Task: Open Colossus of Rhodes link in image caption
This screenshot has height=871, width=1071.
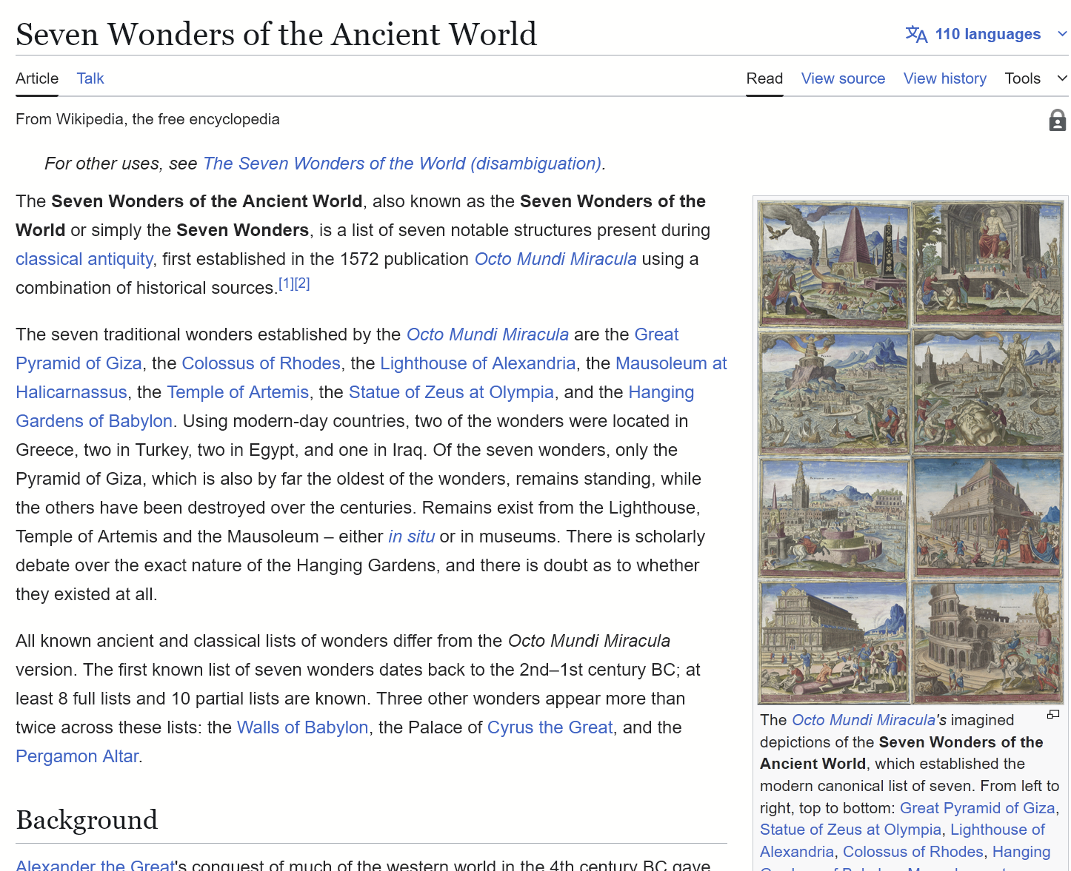Action: [913, 852]
